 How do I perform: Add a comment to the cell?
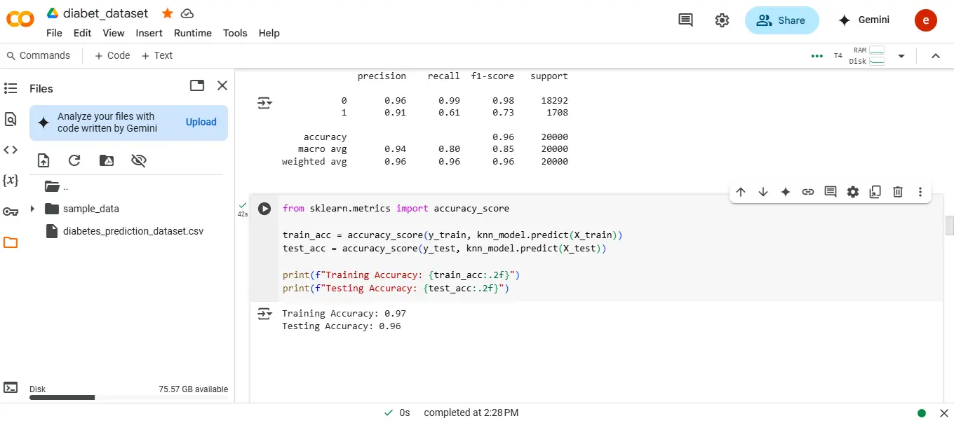coord(831,192)
